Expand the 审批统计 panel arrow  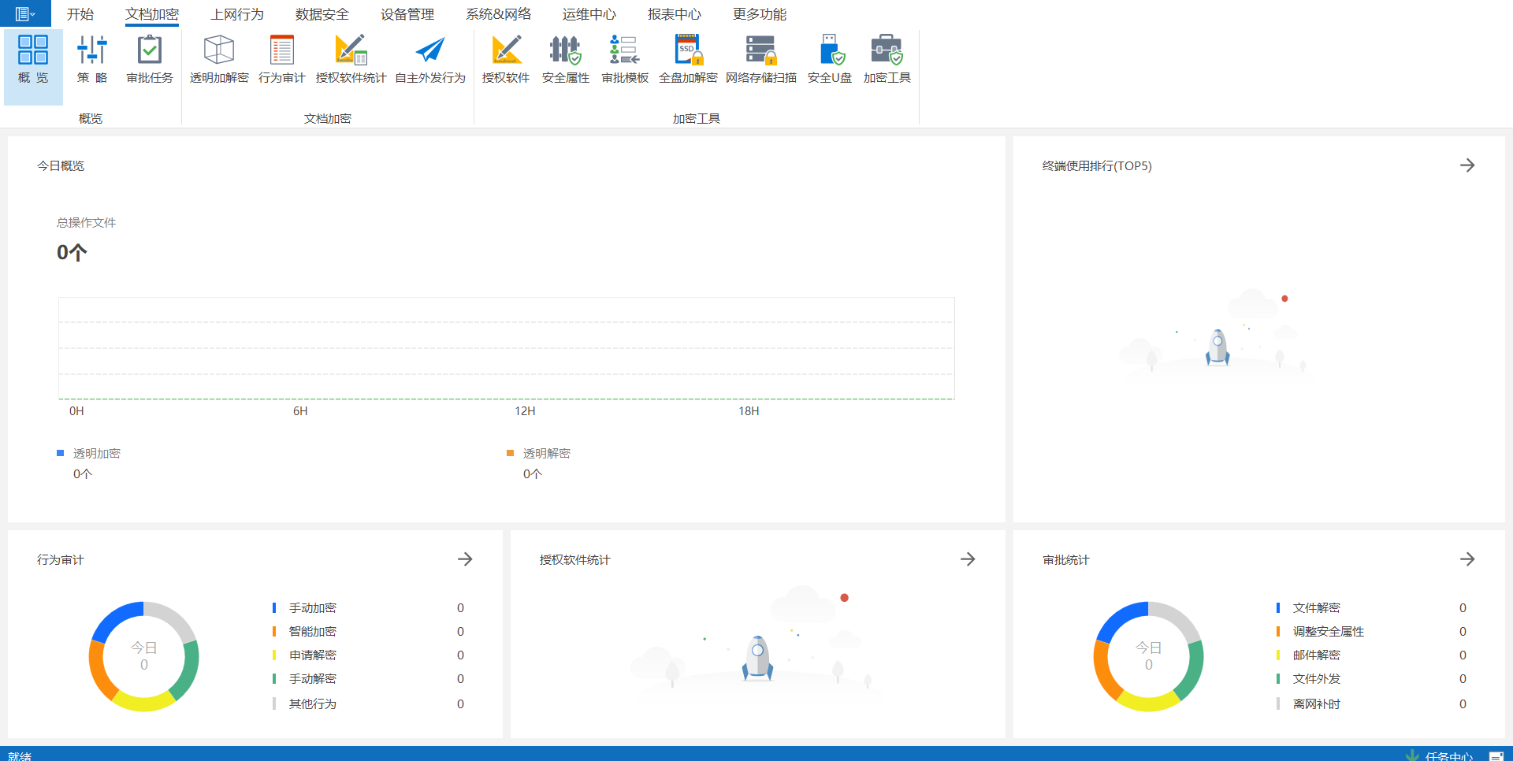click(1467, 559)
